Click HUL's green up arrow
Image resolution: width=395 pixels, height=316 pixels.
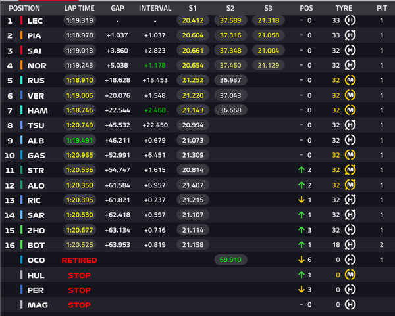pos(302,275)
